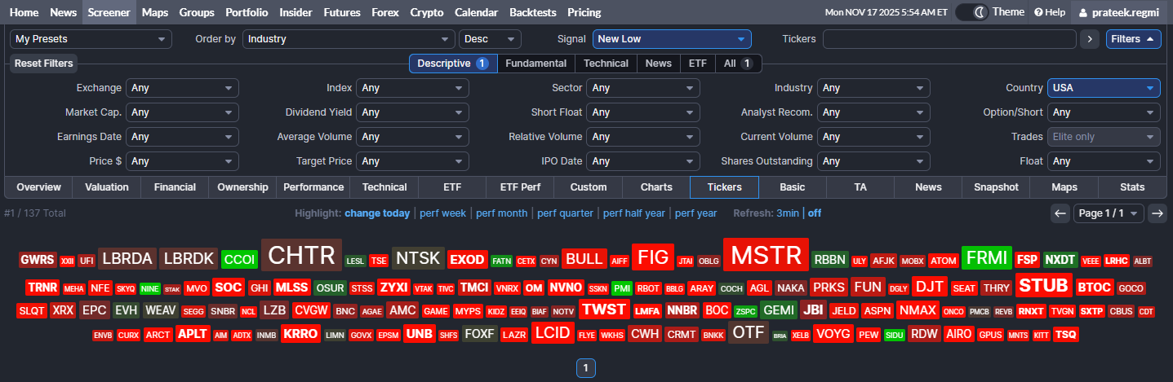Screen dimensions: 1173x382
Task: Focus the Tickers input field
Action: (949, 39)
